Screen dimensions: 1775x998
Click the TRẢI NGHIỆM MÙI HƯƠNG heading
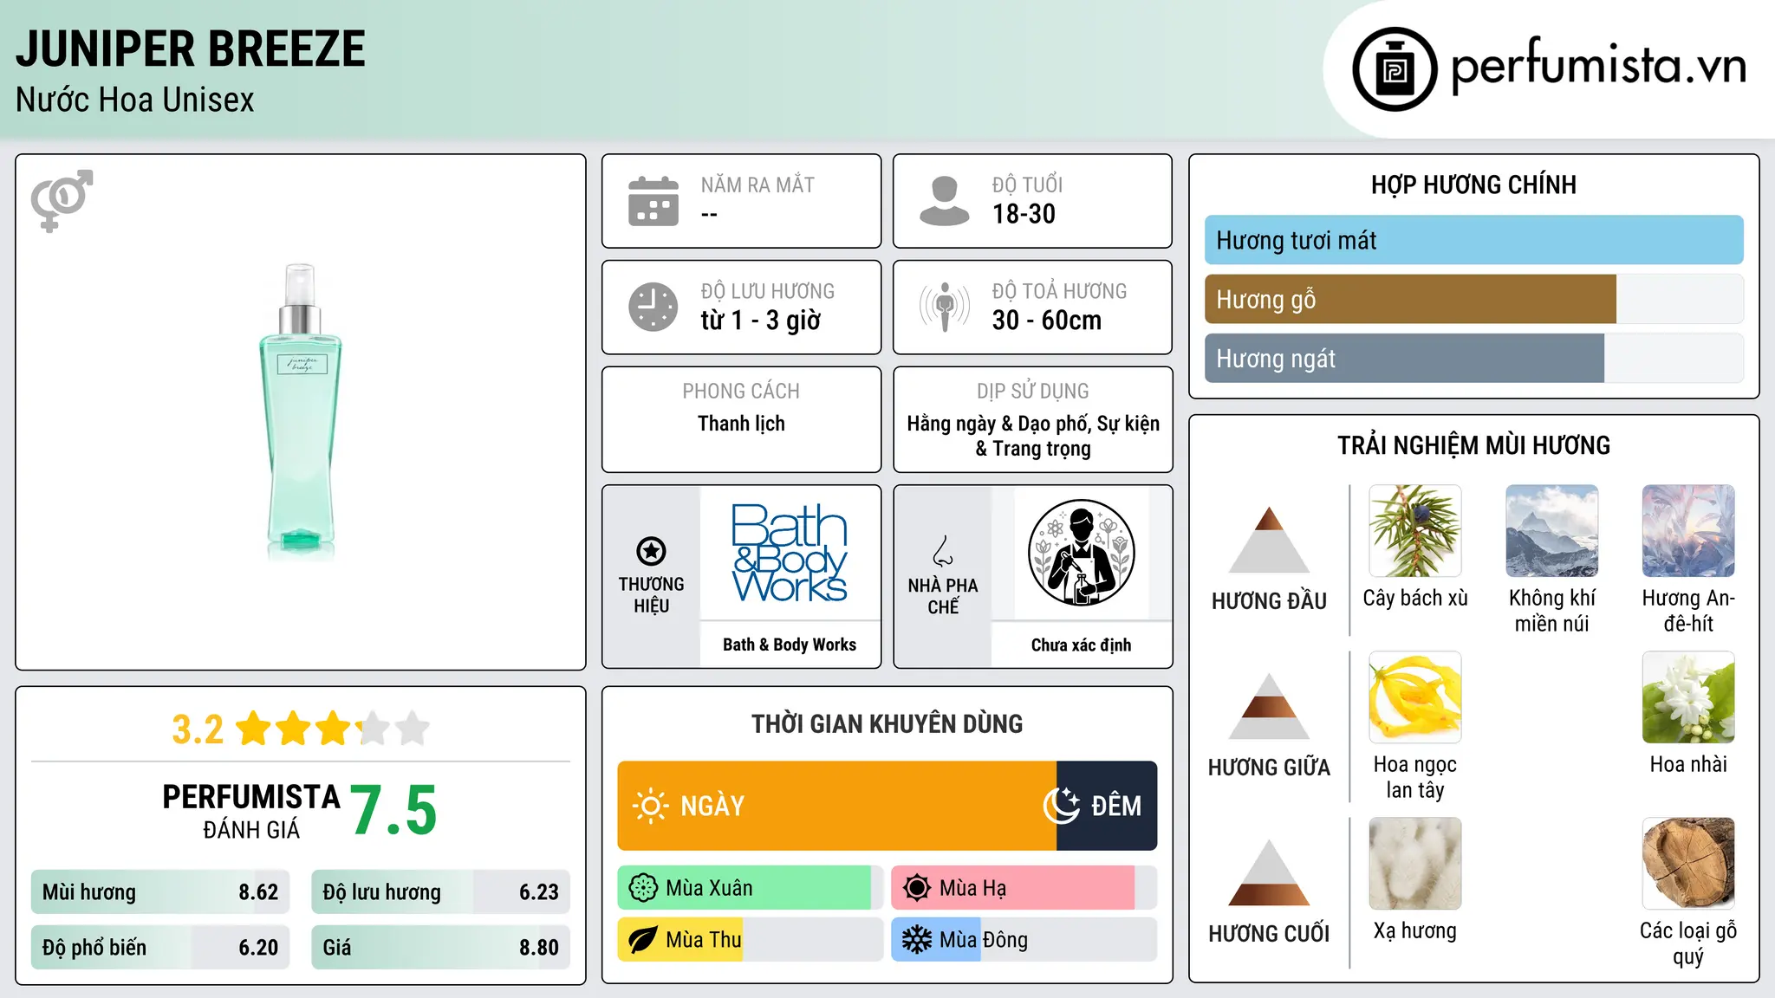(x=1473, y=445)
